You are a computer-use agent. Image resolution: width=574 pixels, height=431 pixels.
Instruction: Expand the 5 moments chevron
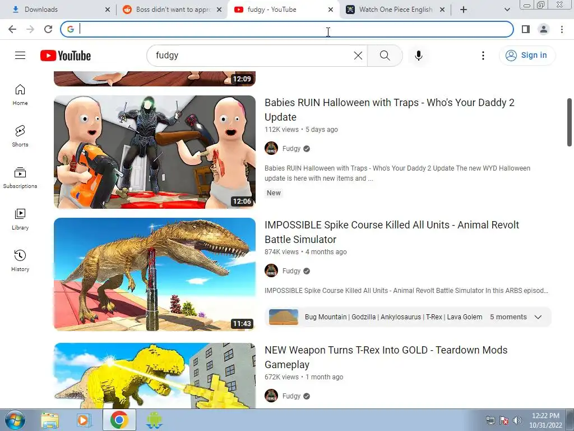[538, 317]
